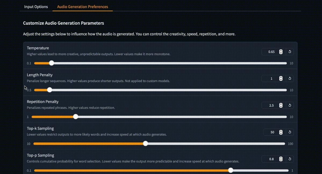Click the Temperature number stepper arrows

point(281,52)
